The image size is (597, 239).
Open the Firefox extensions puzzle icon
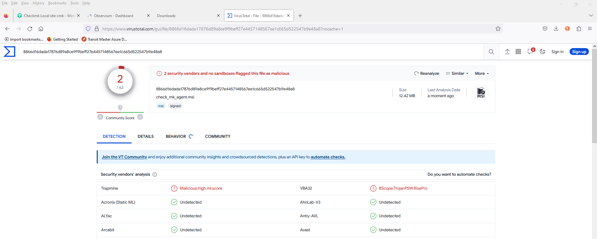[579, 29]
